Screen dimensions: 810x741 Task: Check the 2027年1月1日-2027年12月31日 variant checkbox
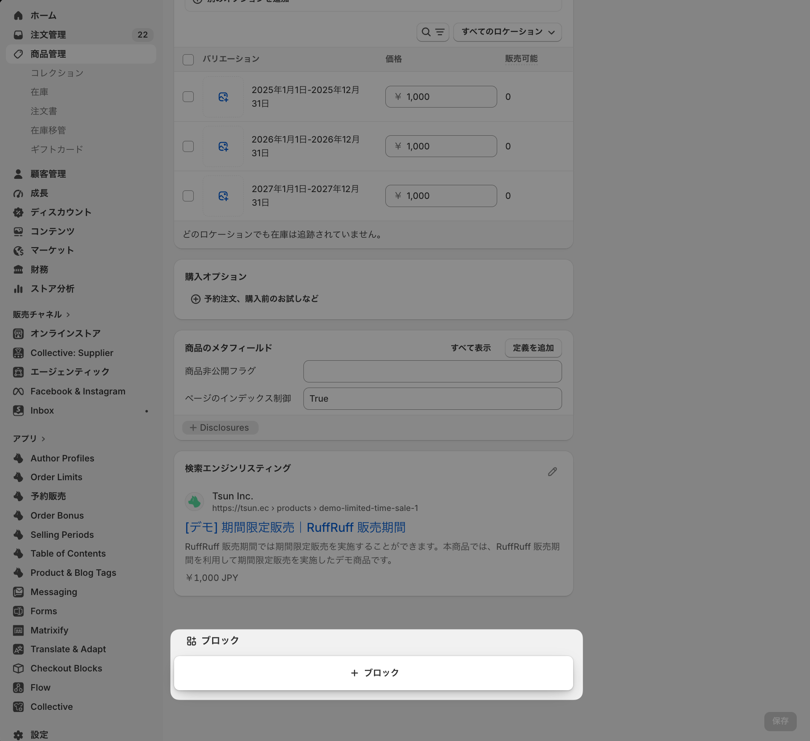click(188, 196)
